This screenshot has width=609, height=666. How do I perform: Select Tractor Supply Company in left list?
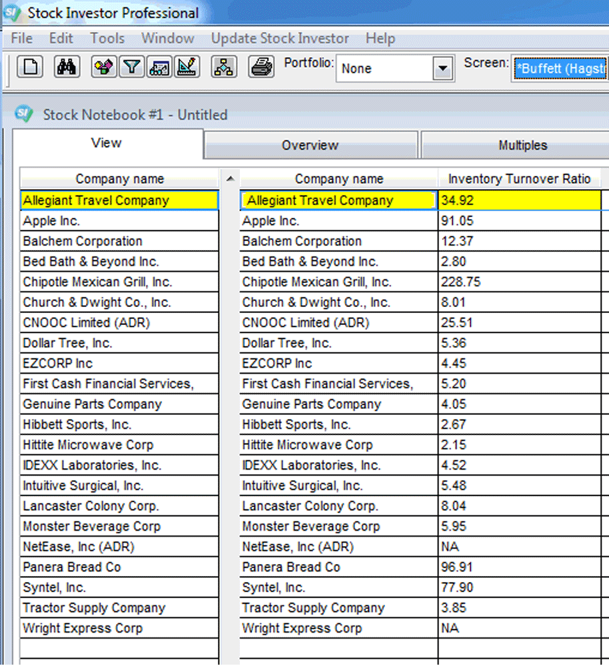click(x=119, y=608)
